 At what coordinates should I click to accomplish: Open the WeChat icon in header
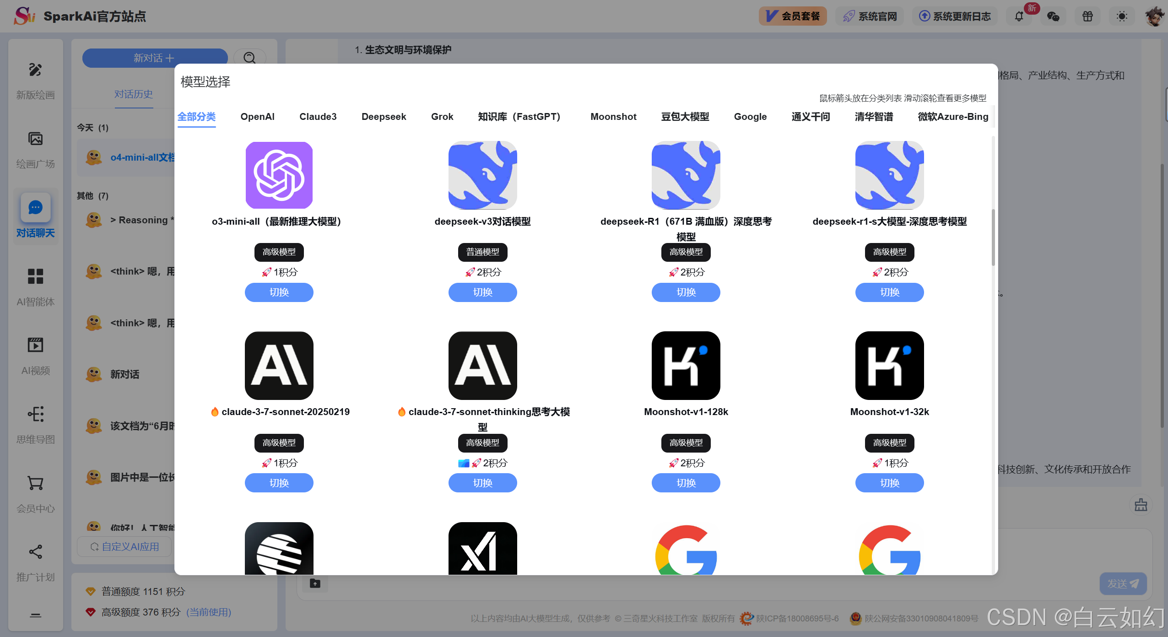click(1053, 17)
